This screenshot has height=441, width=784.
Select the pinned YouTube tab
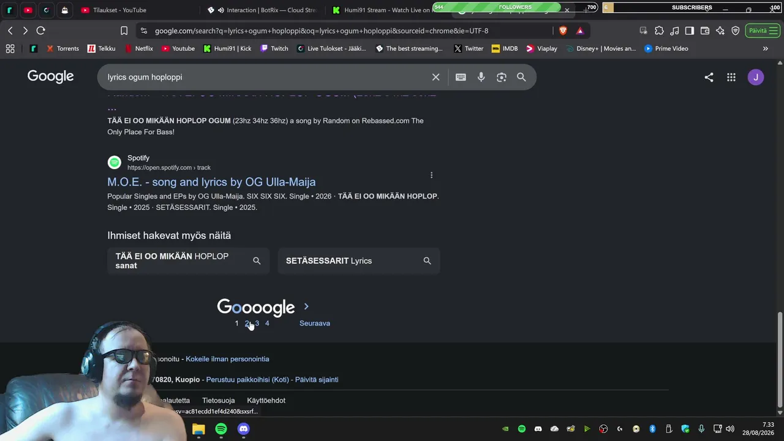(28, 10)
